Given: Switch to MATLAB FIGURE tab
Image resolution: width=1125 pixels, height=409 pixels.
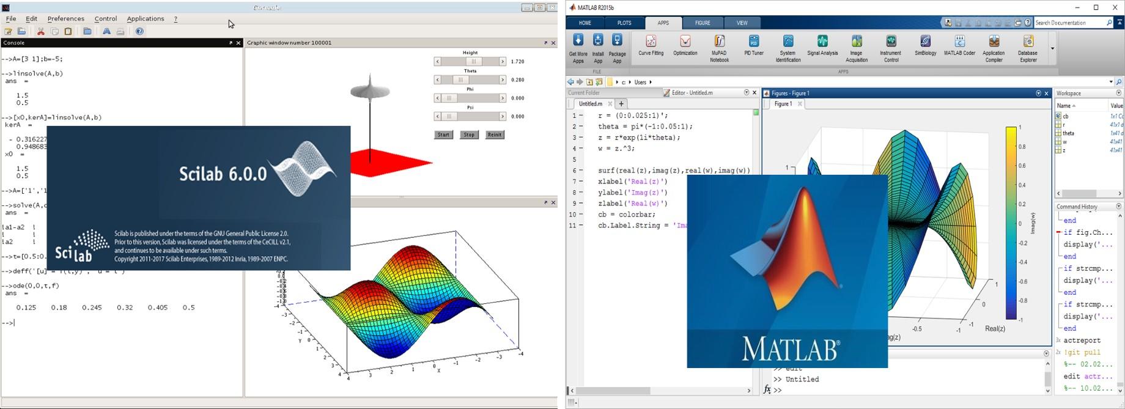Looking at the screenshot, I should (703, 23).
